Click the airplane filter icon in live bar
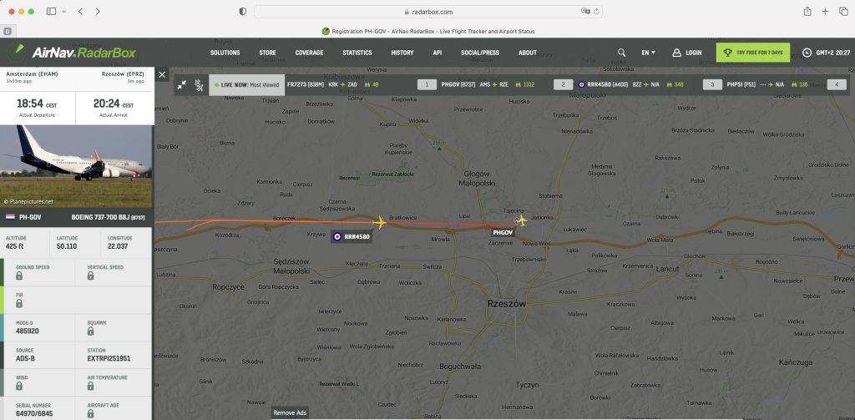Screen dimensions: 855x420 click(199, 84)
